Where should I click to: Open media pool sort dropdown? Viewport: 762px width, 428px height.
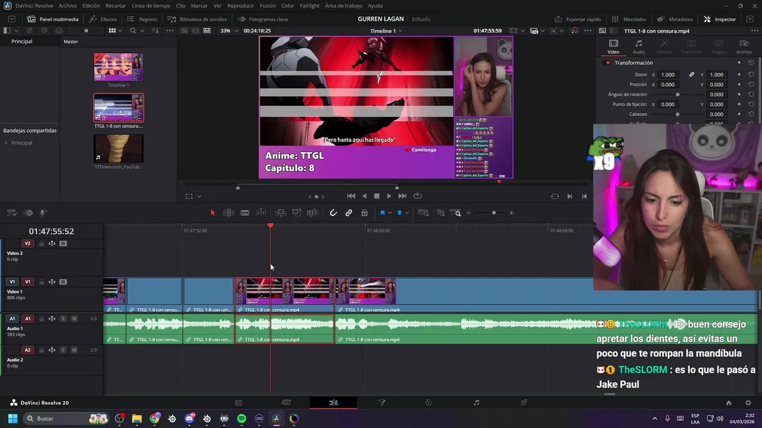point(155,31)
